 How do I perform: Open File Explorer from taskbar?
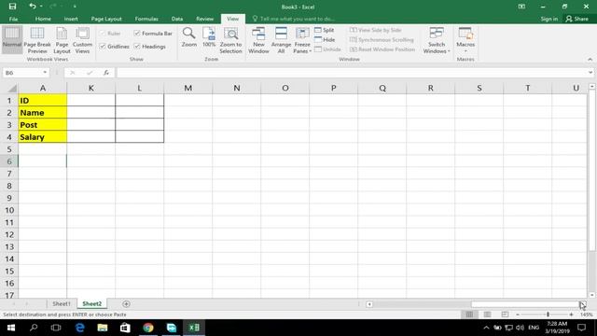click(x=103, y=328)
